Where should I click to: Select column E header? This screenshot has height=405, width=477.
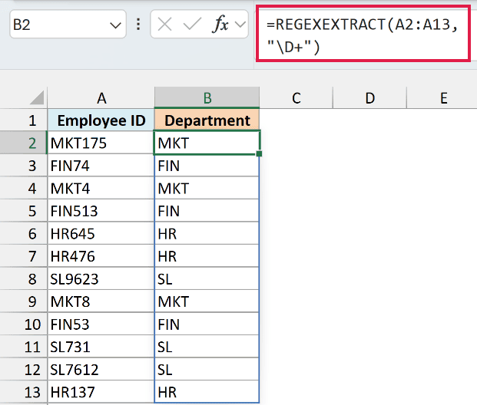coord(442,98)
